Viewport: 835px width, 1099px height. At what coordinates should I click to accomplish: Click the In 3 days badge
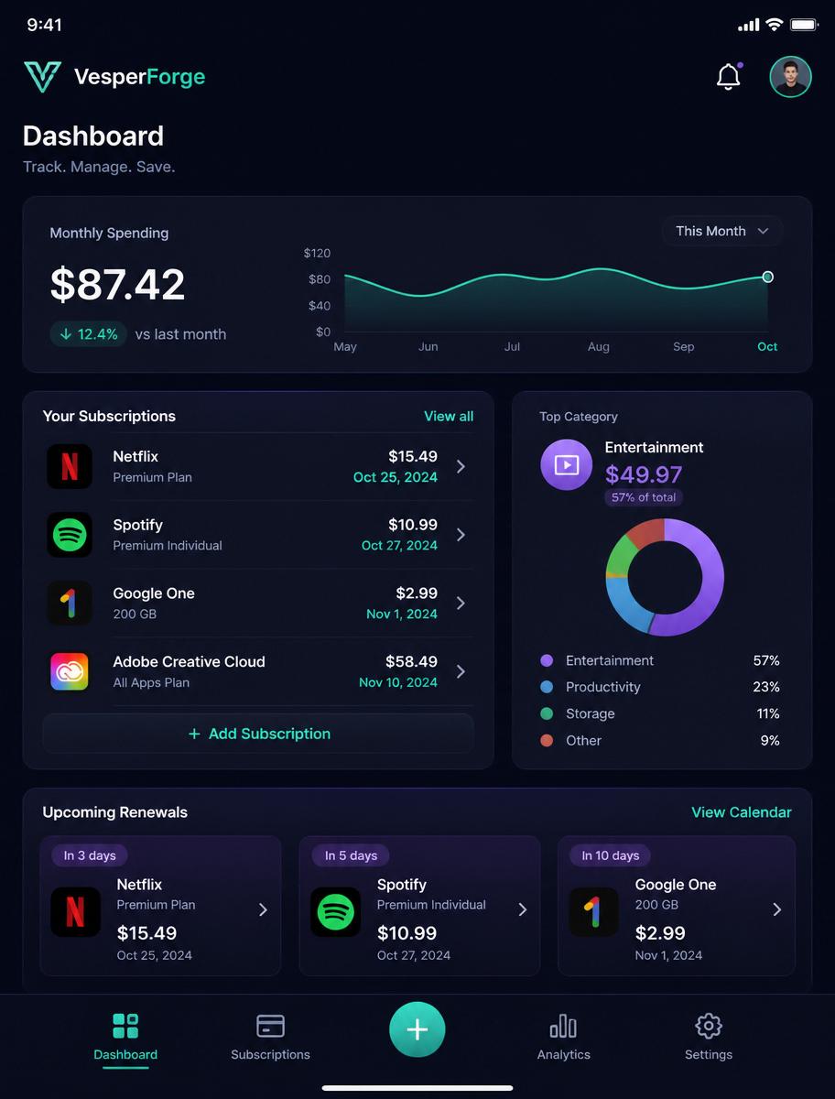(x=90, y=855)
